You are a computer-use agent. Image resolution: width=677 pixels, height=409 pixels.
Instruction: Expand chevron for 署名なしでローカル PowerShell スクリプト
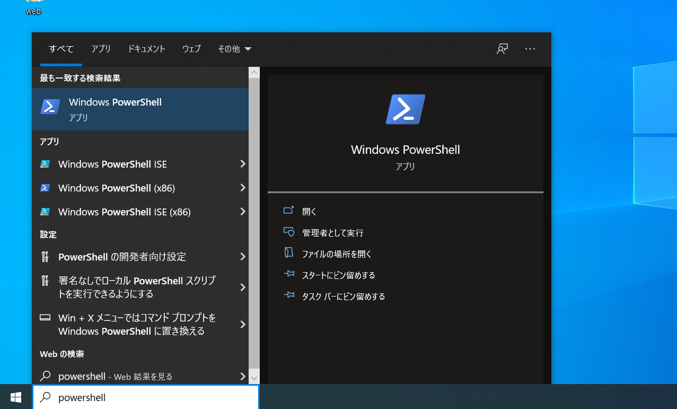242,287
